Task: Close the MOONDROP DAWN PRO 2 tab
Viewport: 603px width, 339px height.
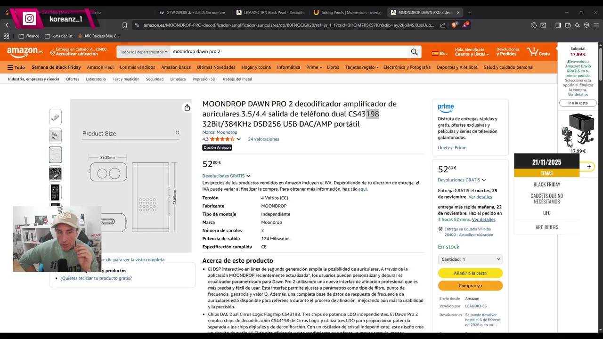Action: click(x=458, y=12)
